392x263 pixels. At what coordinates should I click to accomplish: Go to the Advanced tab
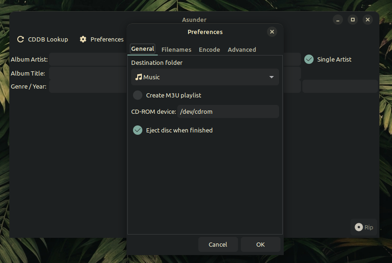[x=242, y=49]
